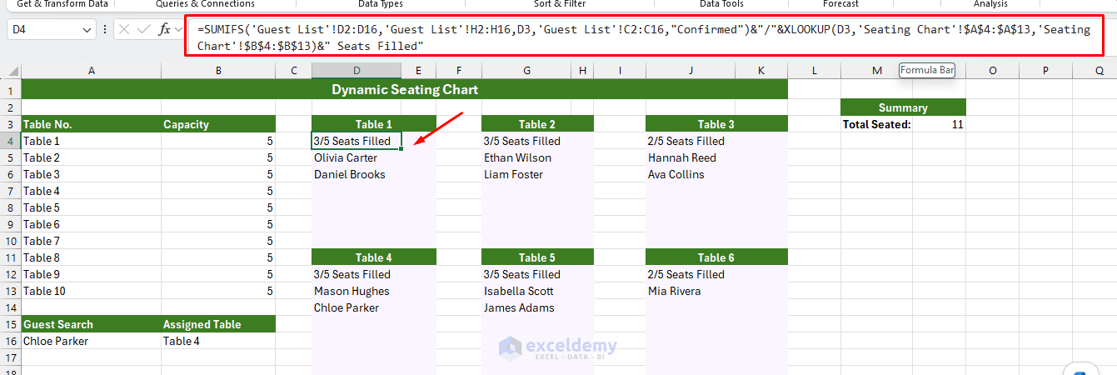The image size is (1117, 375).
Task: Select column A header
Action: [x=92, y=72]
